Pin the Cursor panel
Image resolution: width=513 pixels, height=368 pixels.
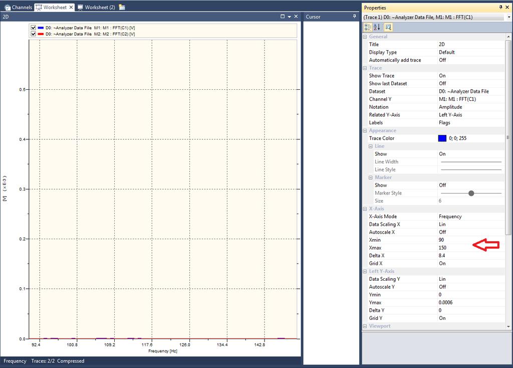tap(354, 17)
